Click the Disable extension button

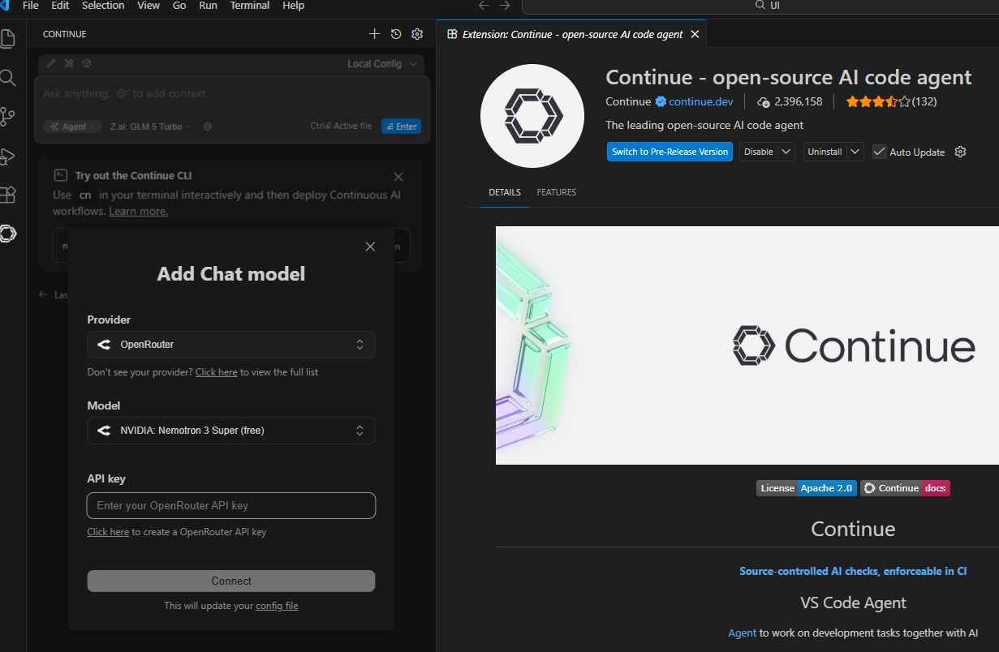[759, 152]
